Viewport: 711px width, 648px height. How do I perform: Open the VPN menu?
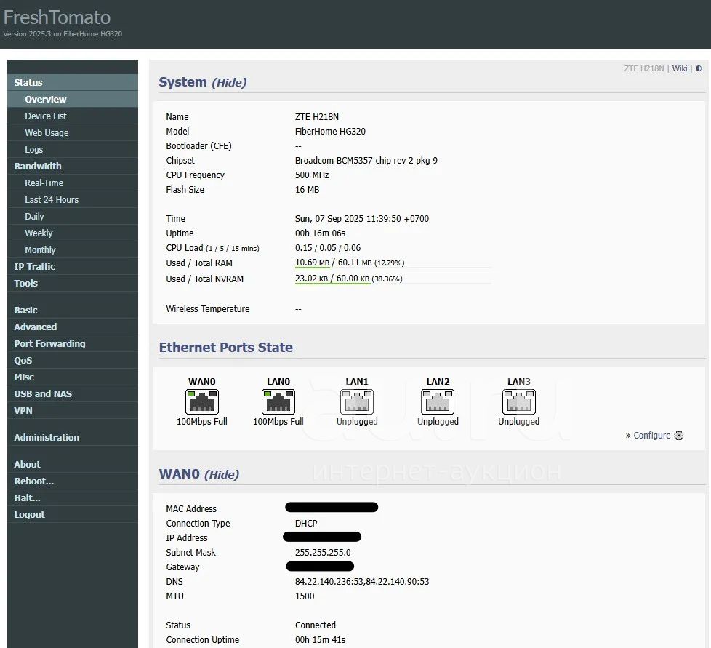tap(73, 411)
